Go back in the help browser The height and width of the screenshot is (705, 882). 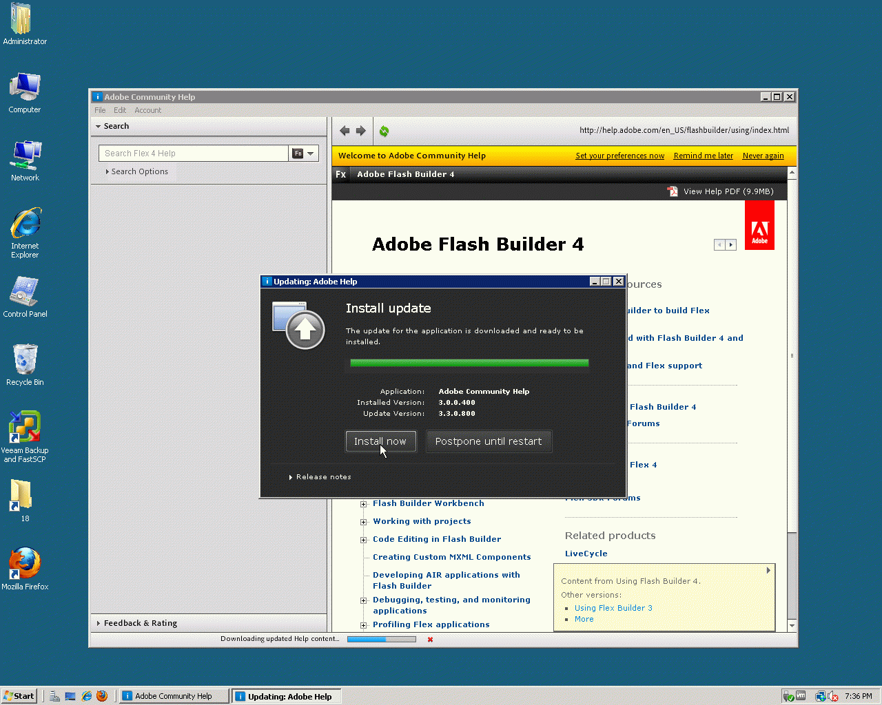click(x=345, y=131)
